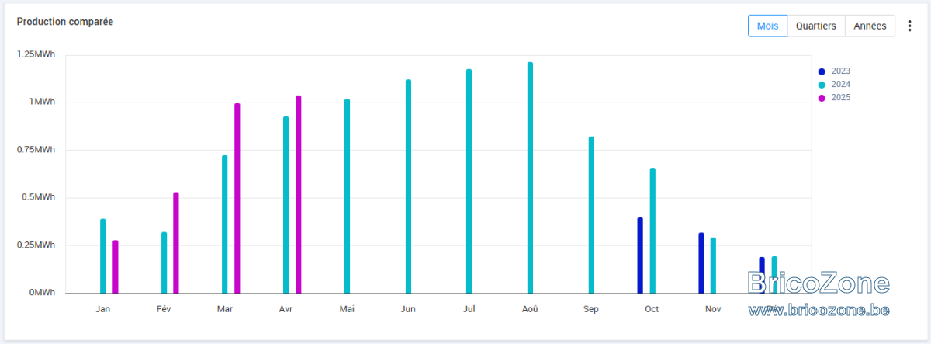Click the Sep x-axis label
The width and height of the screenshot is (931, 344).
click(591, 309)
